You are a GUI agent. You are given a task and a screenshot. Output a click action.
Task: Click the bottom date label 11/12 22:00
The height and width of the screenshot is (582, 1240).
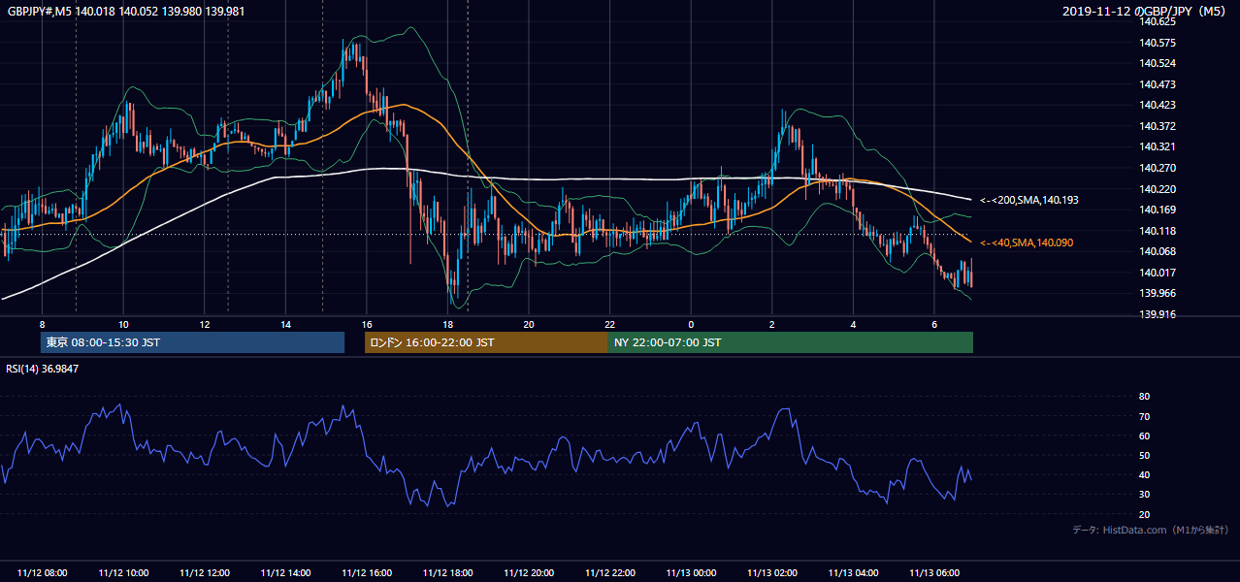[609, 573]
